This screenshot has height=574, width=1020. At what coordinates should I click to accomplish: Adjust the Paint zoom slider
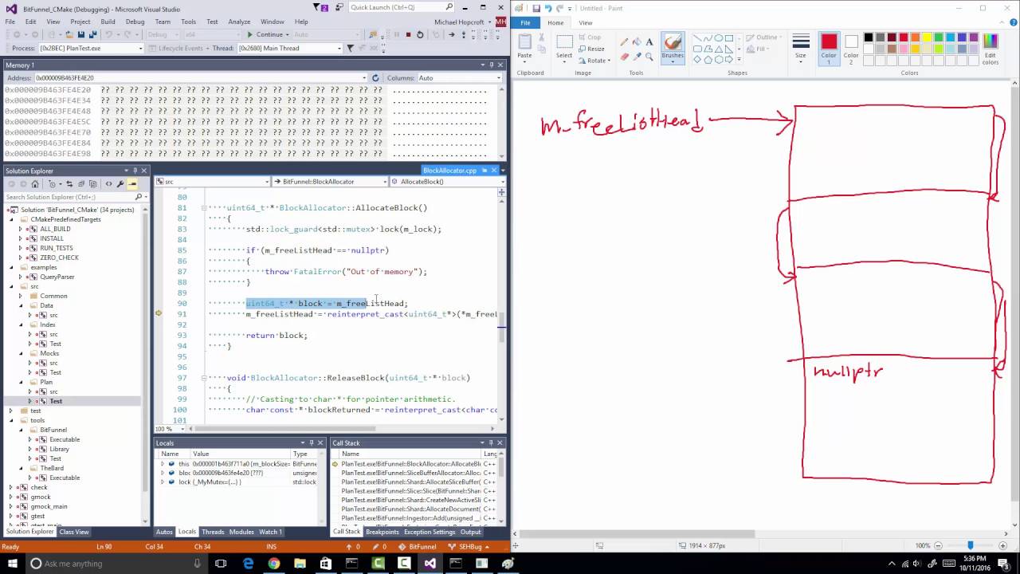click(970, 545)
